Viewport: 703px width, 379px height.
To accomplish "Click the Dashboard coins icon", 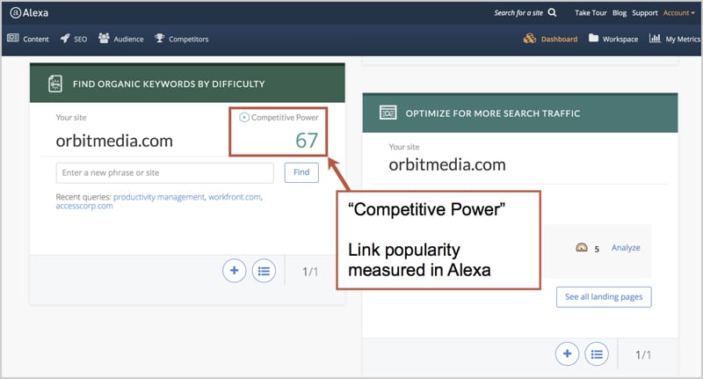I will click(530, 39).
